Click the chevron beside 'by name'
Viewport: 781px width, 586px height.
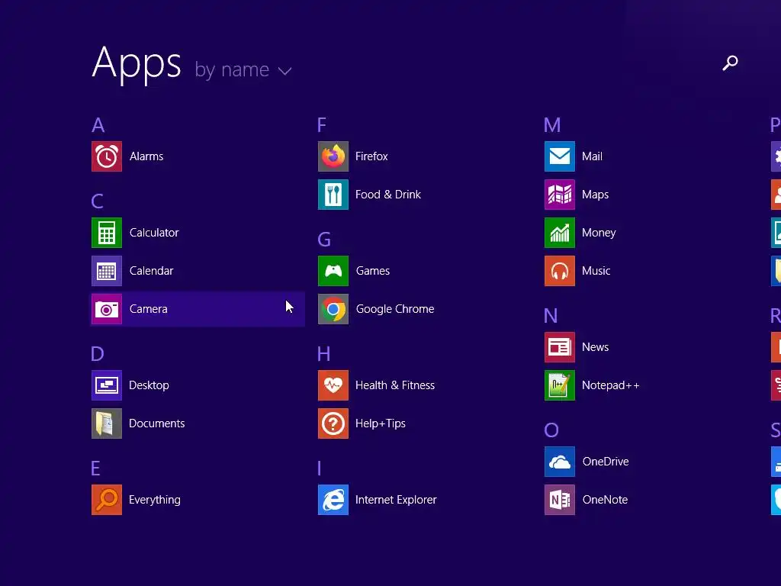click(285, 71)
